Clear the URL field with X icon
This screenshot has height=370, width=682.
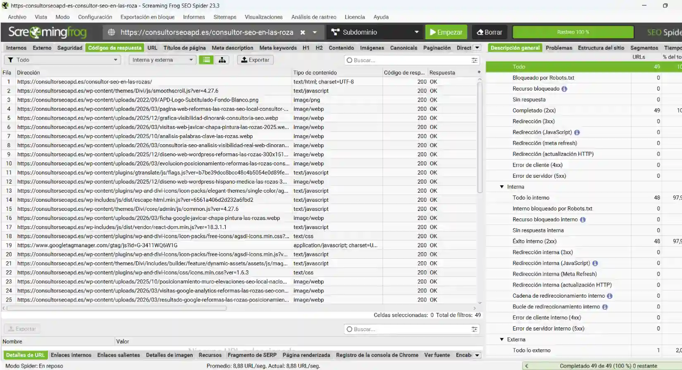[x=303, y=32]
